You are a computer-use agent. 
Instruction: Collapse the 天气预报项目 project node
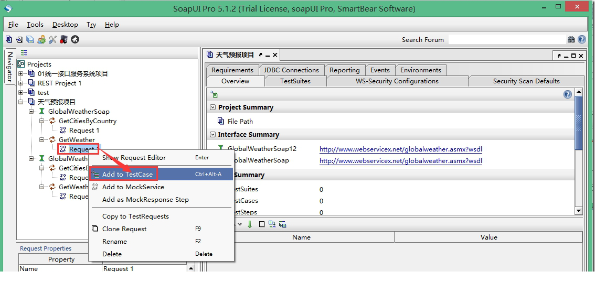[21, 102]
